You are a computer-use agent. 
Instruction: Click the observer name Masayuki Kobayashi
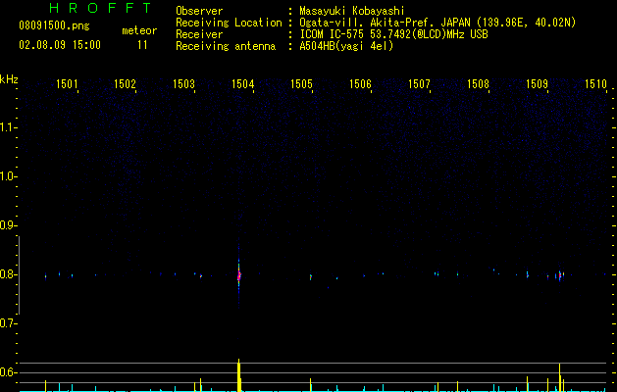click(x=352, y=11)
